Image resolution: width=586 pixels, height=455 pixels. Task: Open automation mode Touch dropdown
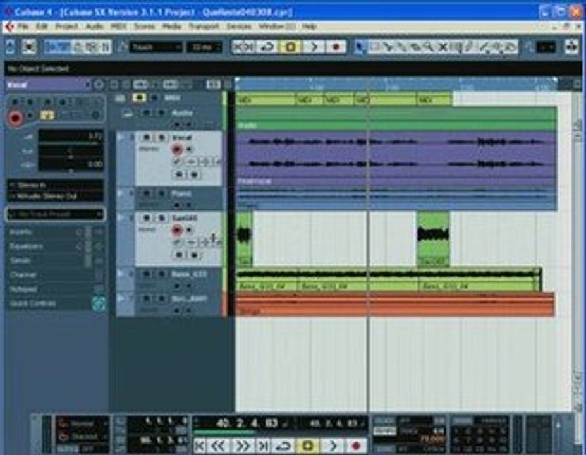coord(156,47)
